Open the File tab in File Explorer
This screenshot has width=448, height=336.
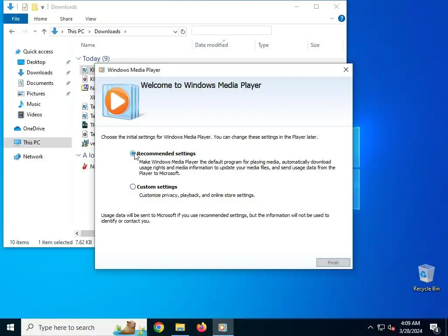16,19
